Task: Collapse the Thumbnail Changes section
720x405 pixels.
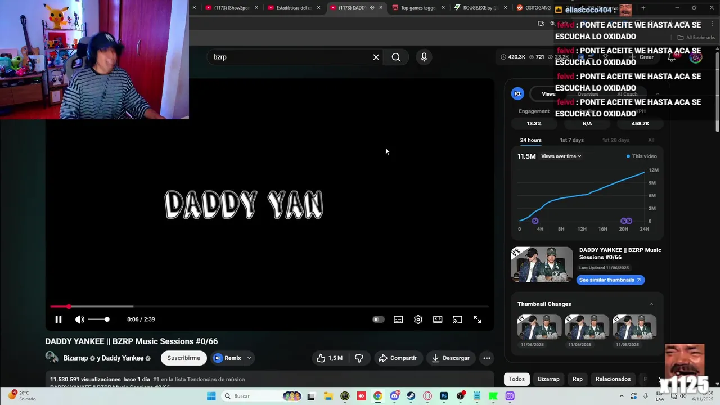Action: (651, 304)
